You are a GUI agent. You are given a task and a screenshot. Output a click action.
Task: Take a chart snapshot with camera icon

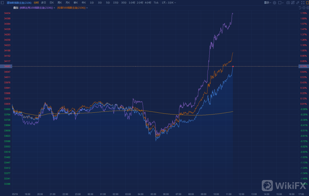(x=288, y=3)
